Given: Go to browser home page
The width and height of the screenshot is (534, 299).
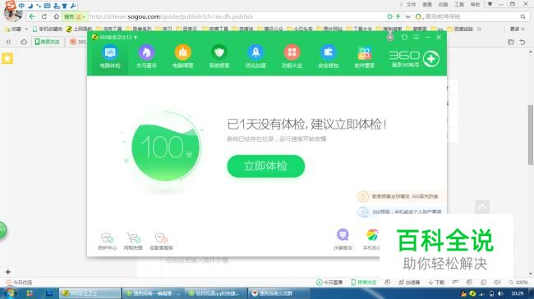Looking at the screenshot, I should (56, 16).
